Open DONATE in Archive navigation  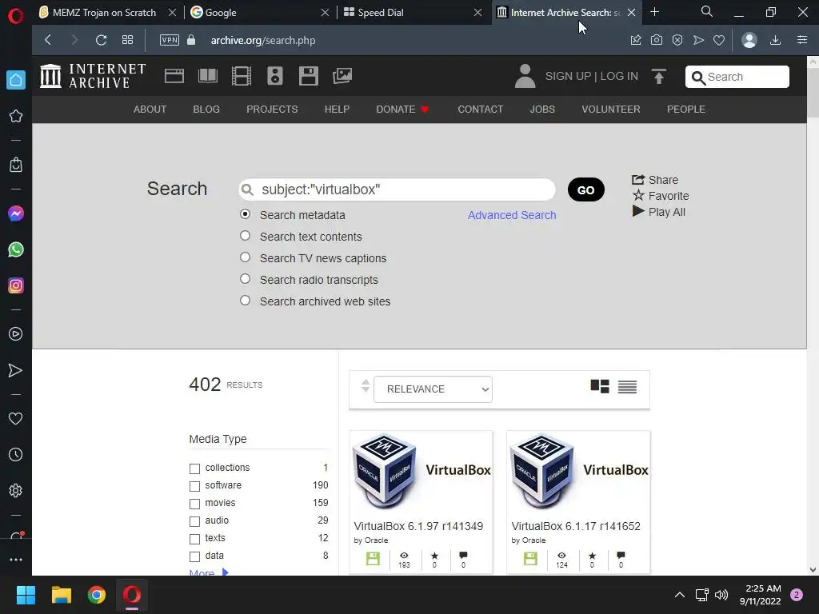(402, 109)
